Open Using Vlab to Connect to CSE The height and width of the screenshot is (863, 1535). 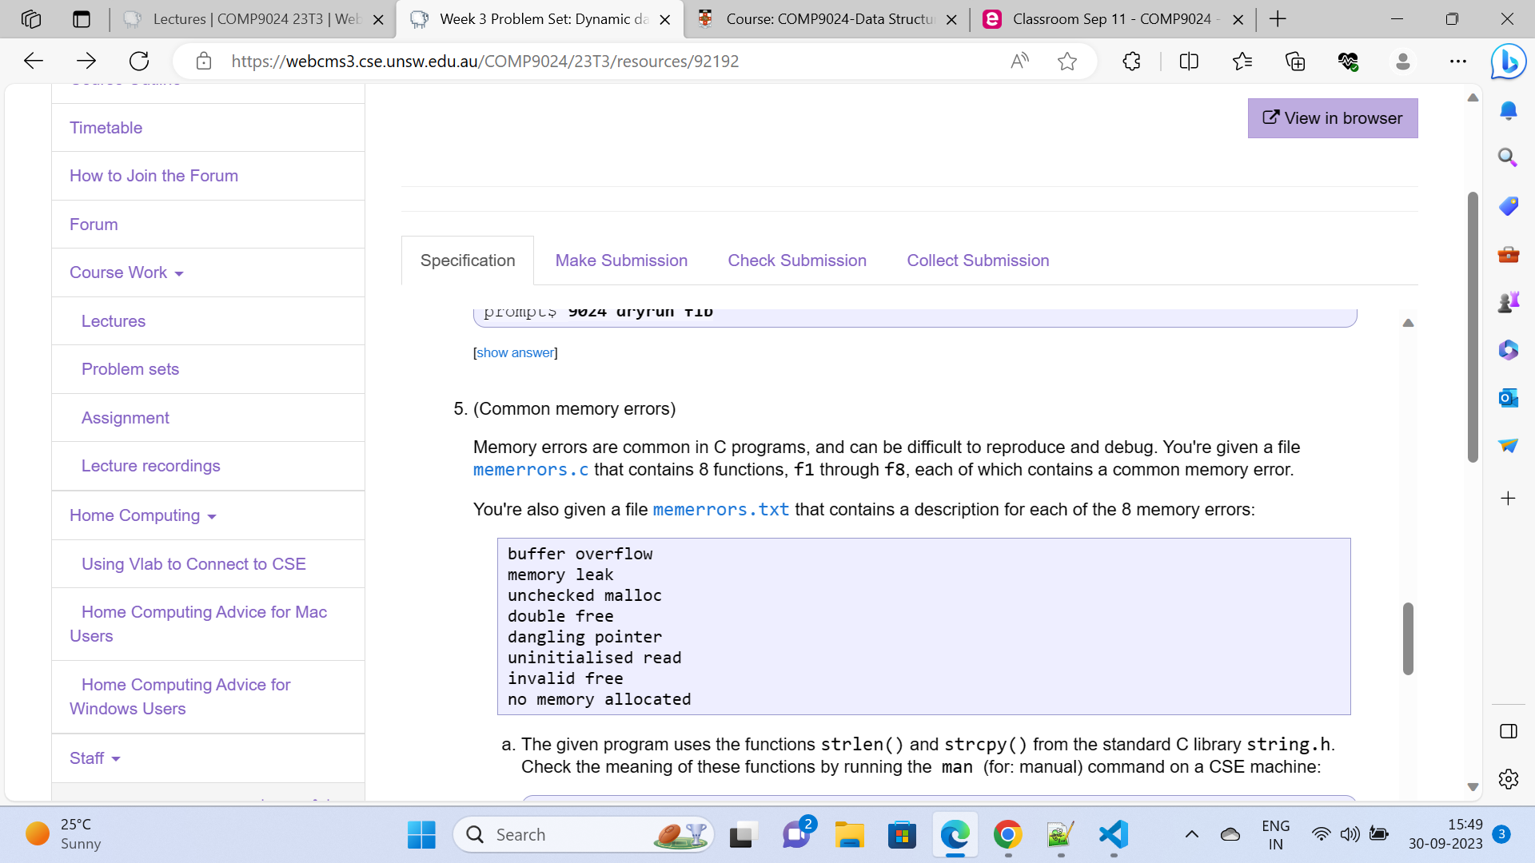click(x=193, y=564)
